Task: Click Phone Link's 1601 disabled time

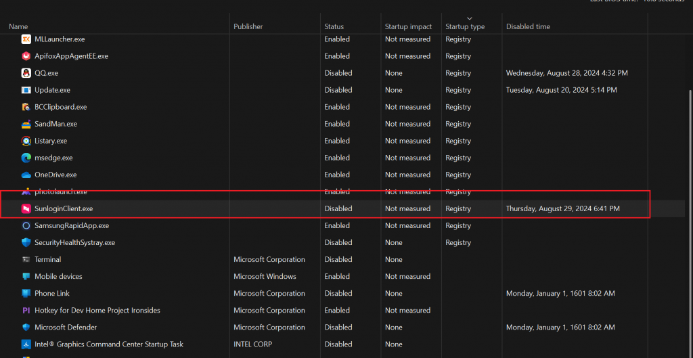Action: [x=560, y=294]
